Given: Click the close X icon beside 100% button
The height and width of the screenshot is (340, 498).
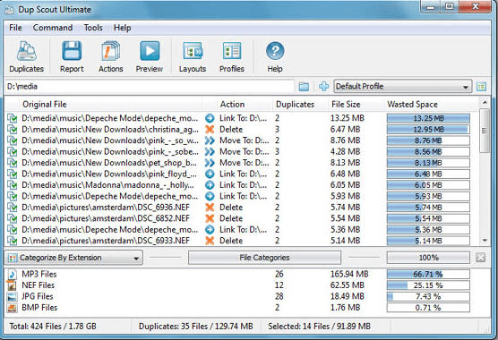Looking at the screenshot, I should click(x=480, y=258).
